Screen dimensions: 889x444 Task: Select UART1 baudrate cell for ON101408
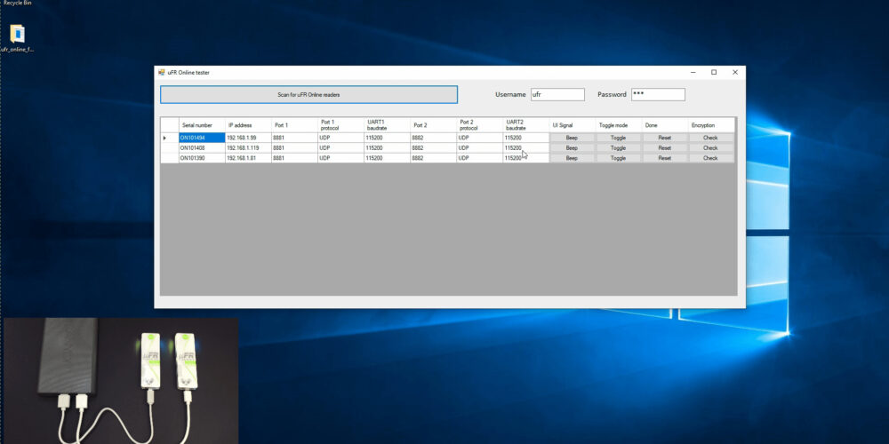point(388,147)
